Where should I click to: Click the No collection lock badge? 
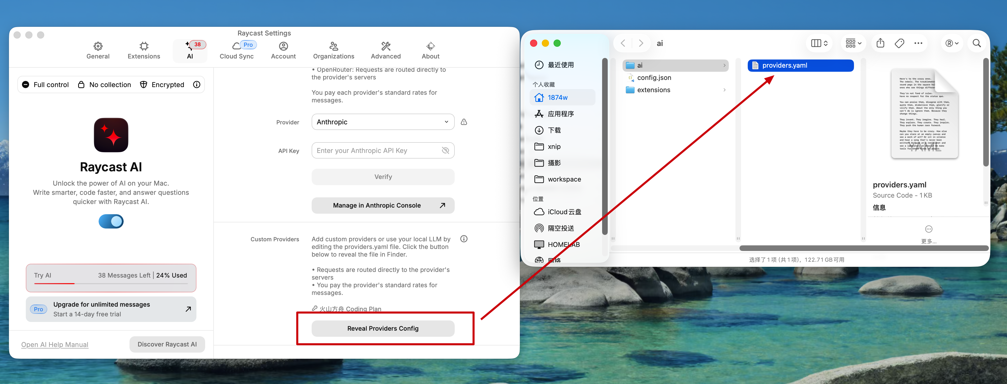104,84
